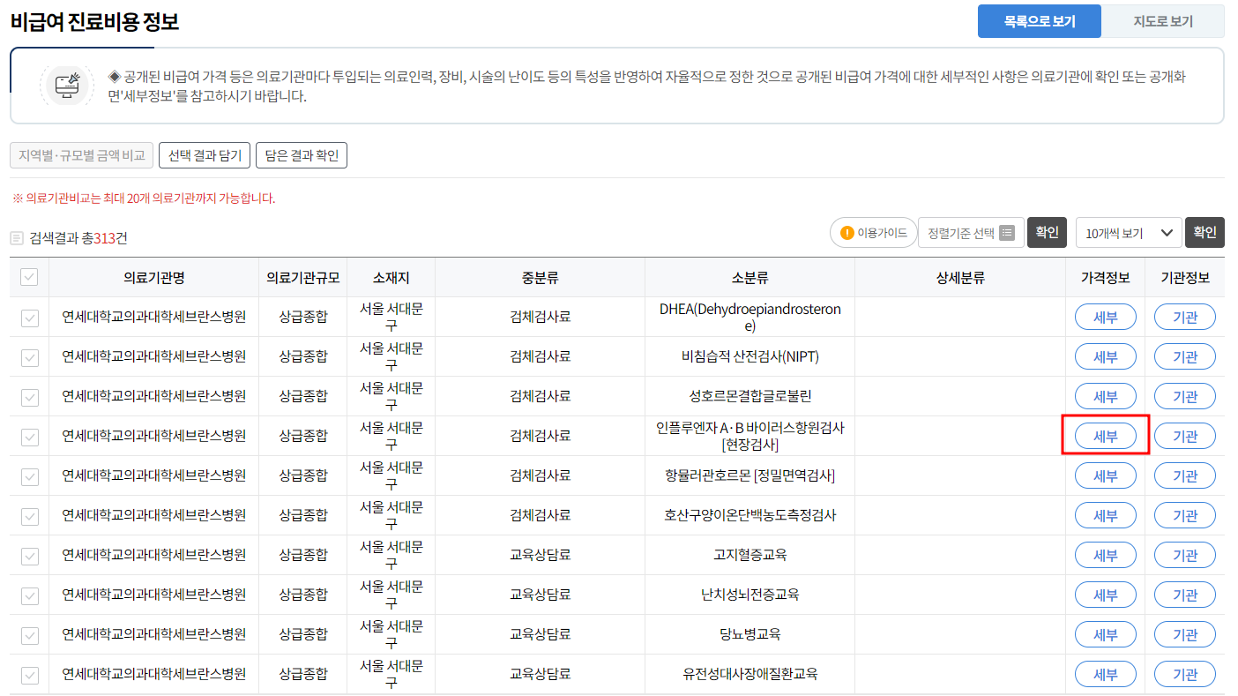The width and height of the screenshot is (1238, 696).
Task: Open 기관 info for 유전성대사장애질환교육 row
Action: pos(1185,675)
